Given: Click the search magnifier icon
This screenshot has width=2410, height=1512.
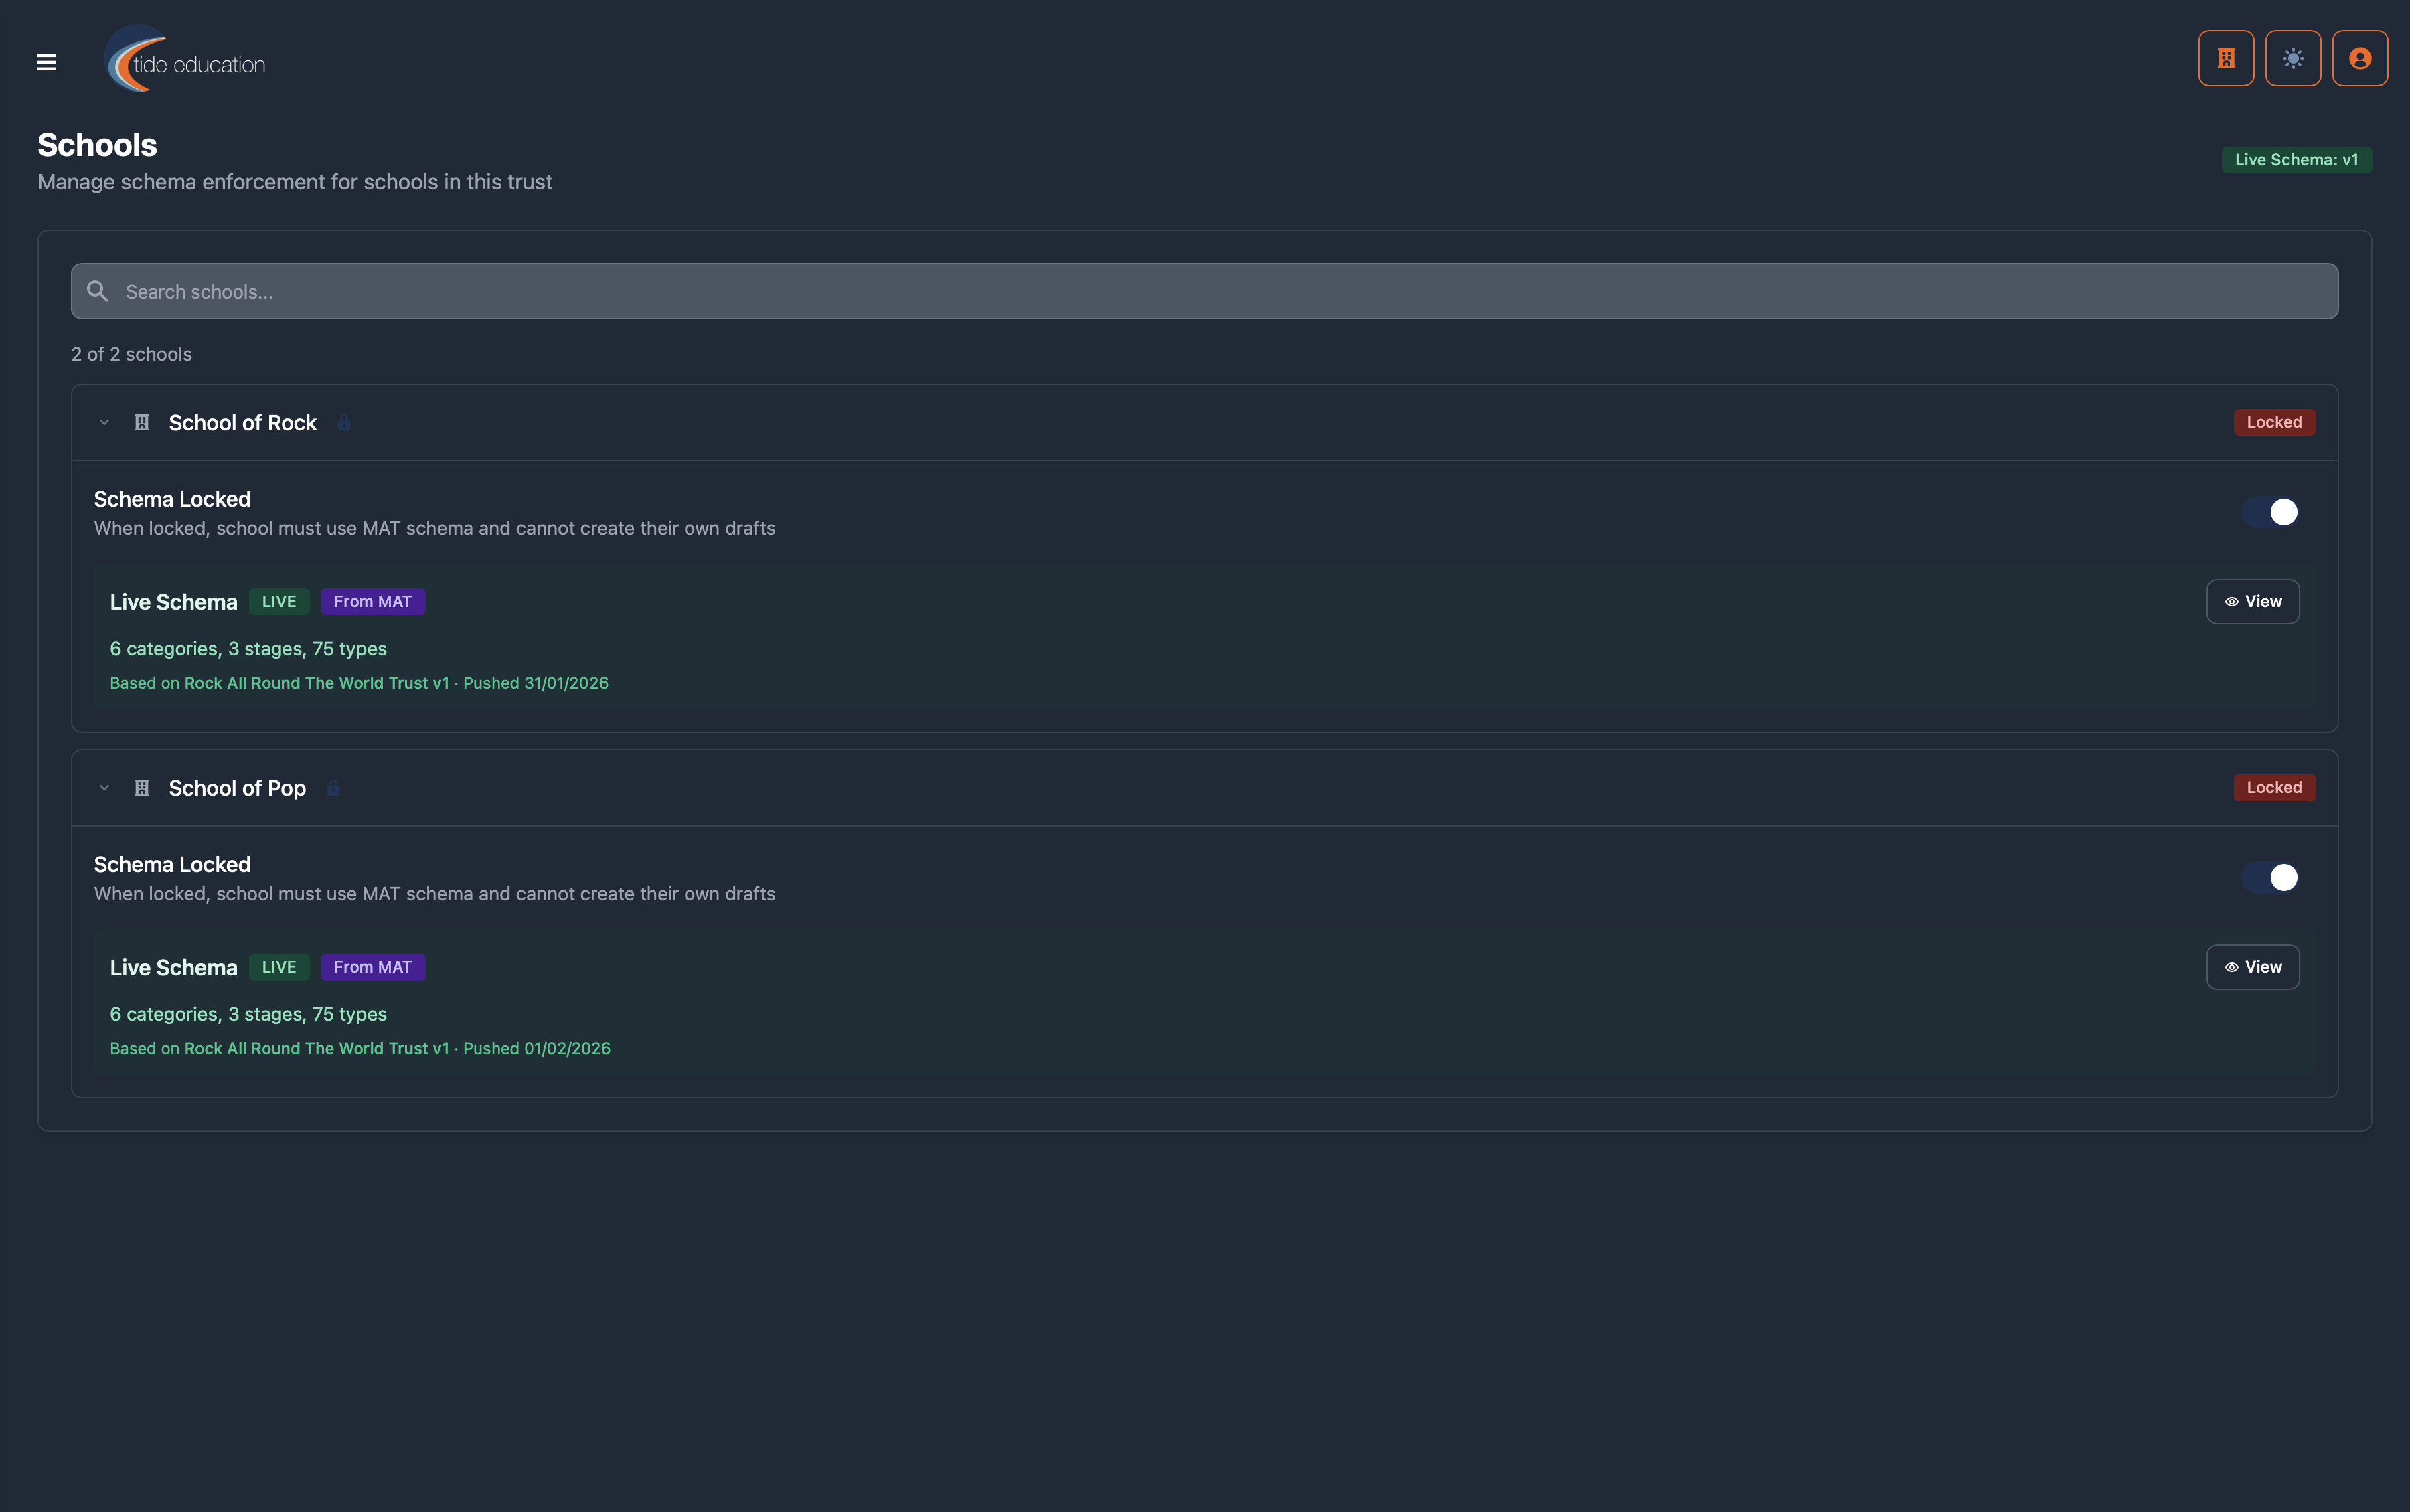Looking at the screenshot, I should pos(97,291).
